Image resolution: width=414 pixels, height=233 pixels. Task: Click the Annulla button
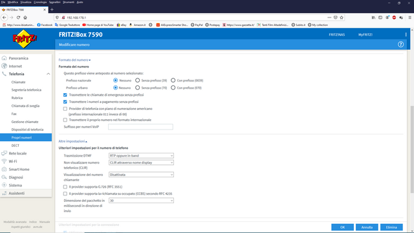click(x=367, y=227)
